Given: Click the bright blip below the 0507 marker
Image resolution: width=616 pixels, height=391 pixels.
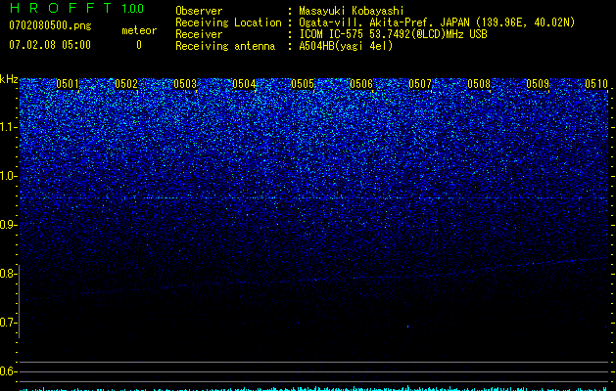Looking at the screenshot, I should click(407, 326).
